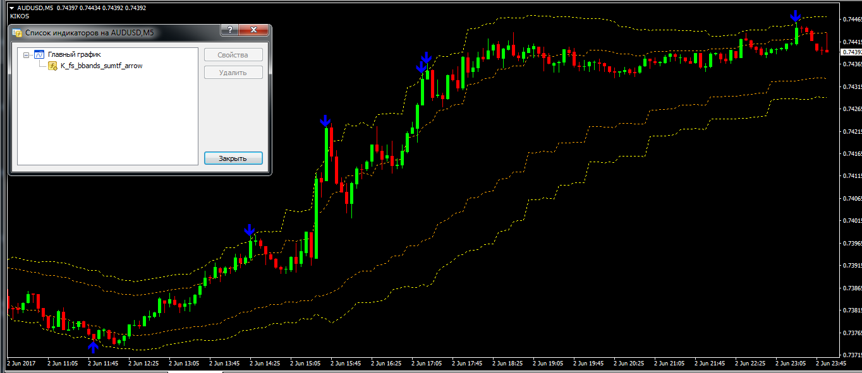Close the indicator list with the red X
862x373 pixels.
pos(254,30)
